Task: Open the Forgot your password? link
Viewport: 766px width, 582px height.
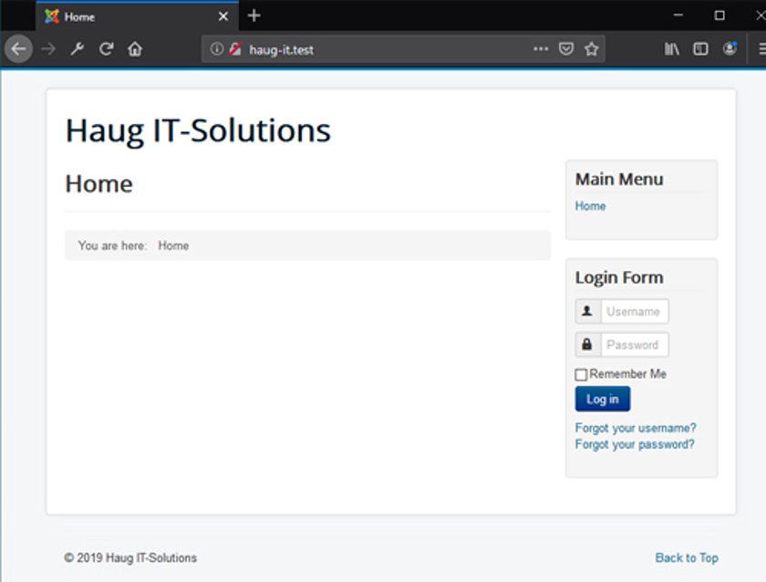Action: [635, 444]
